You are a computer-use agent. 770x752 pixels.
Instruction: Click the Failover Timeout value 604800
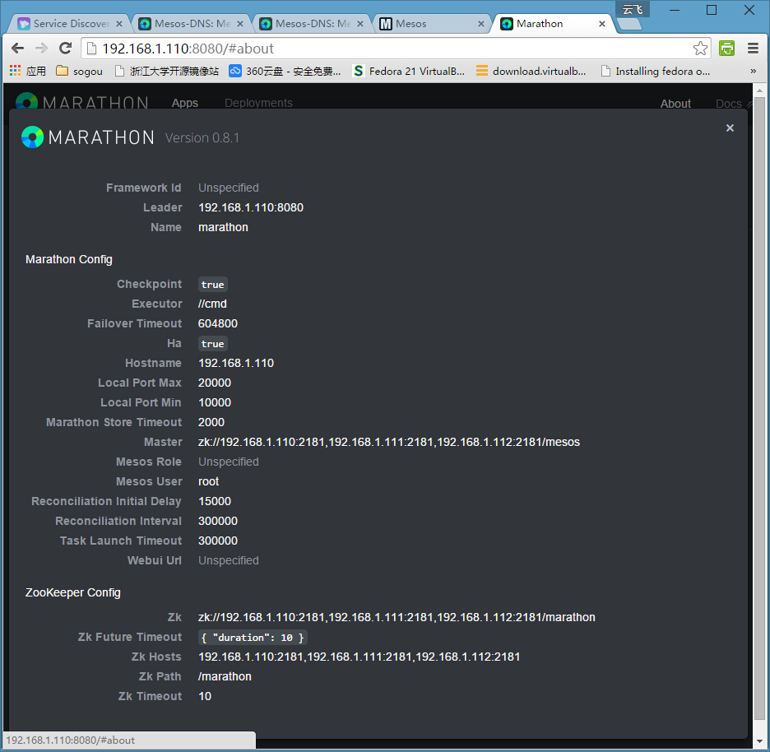click(x=217, y=323)
